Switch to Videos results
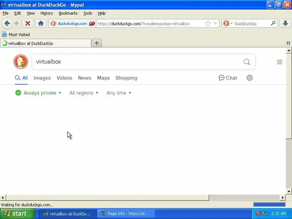 click(x=64, y=78)
